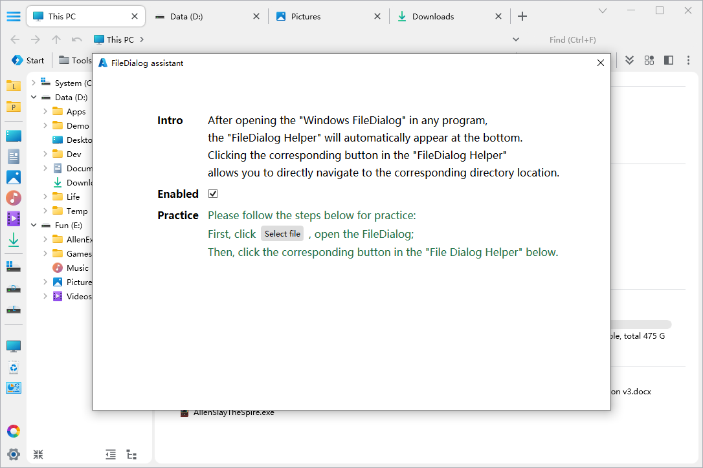Open the view mode grid icon
The width and height of the screenshot is (703, 468).
[x=649, y=60]
